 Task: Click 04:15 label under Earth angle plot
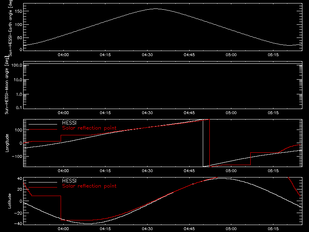(105, 55)
